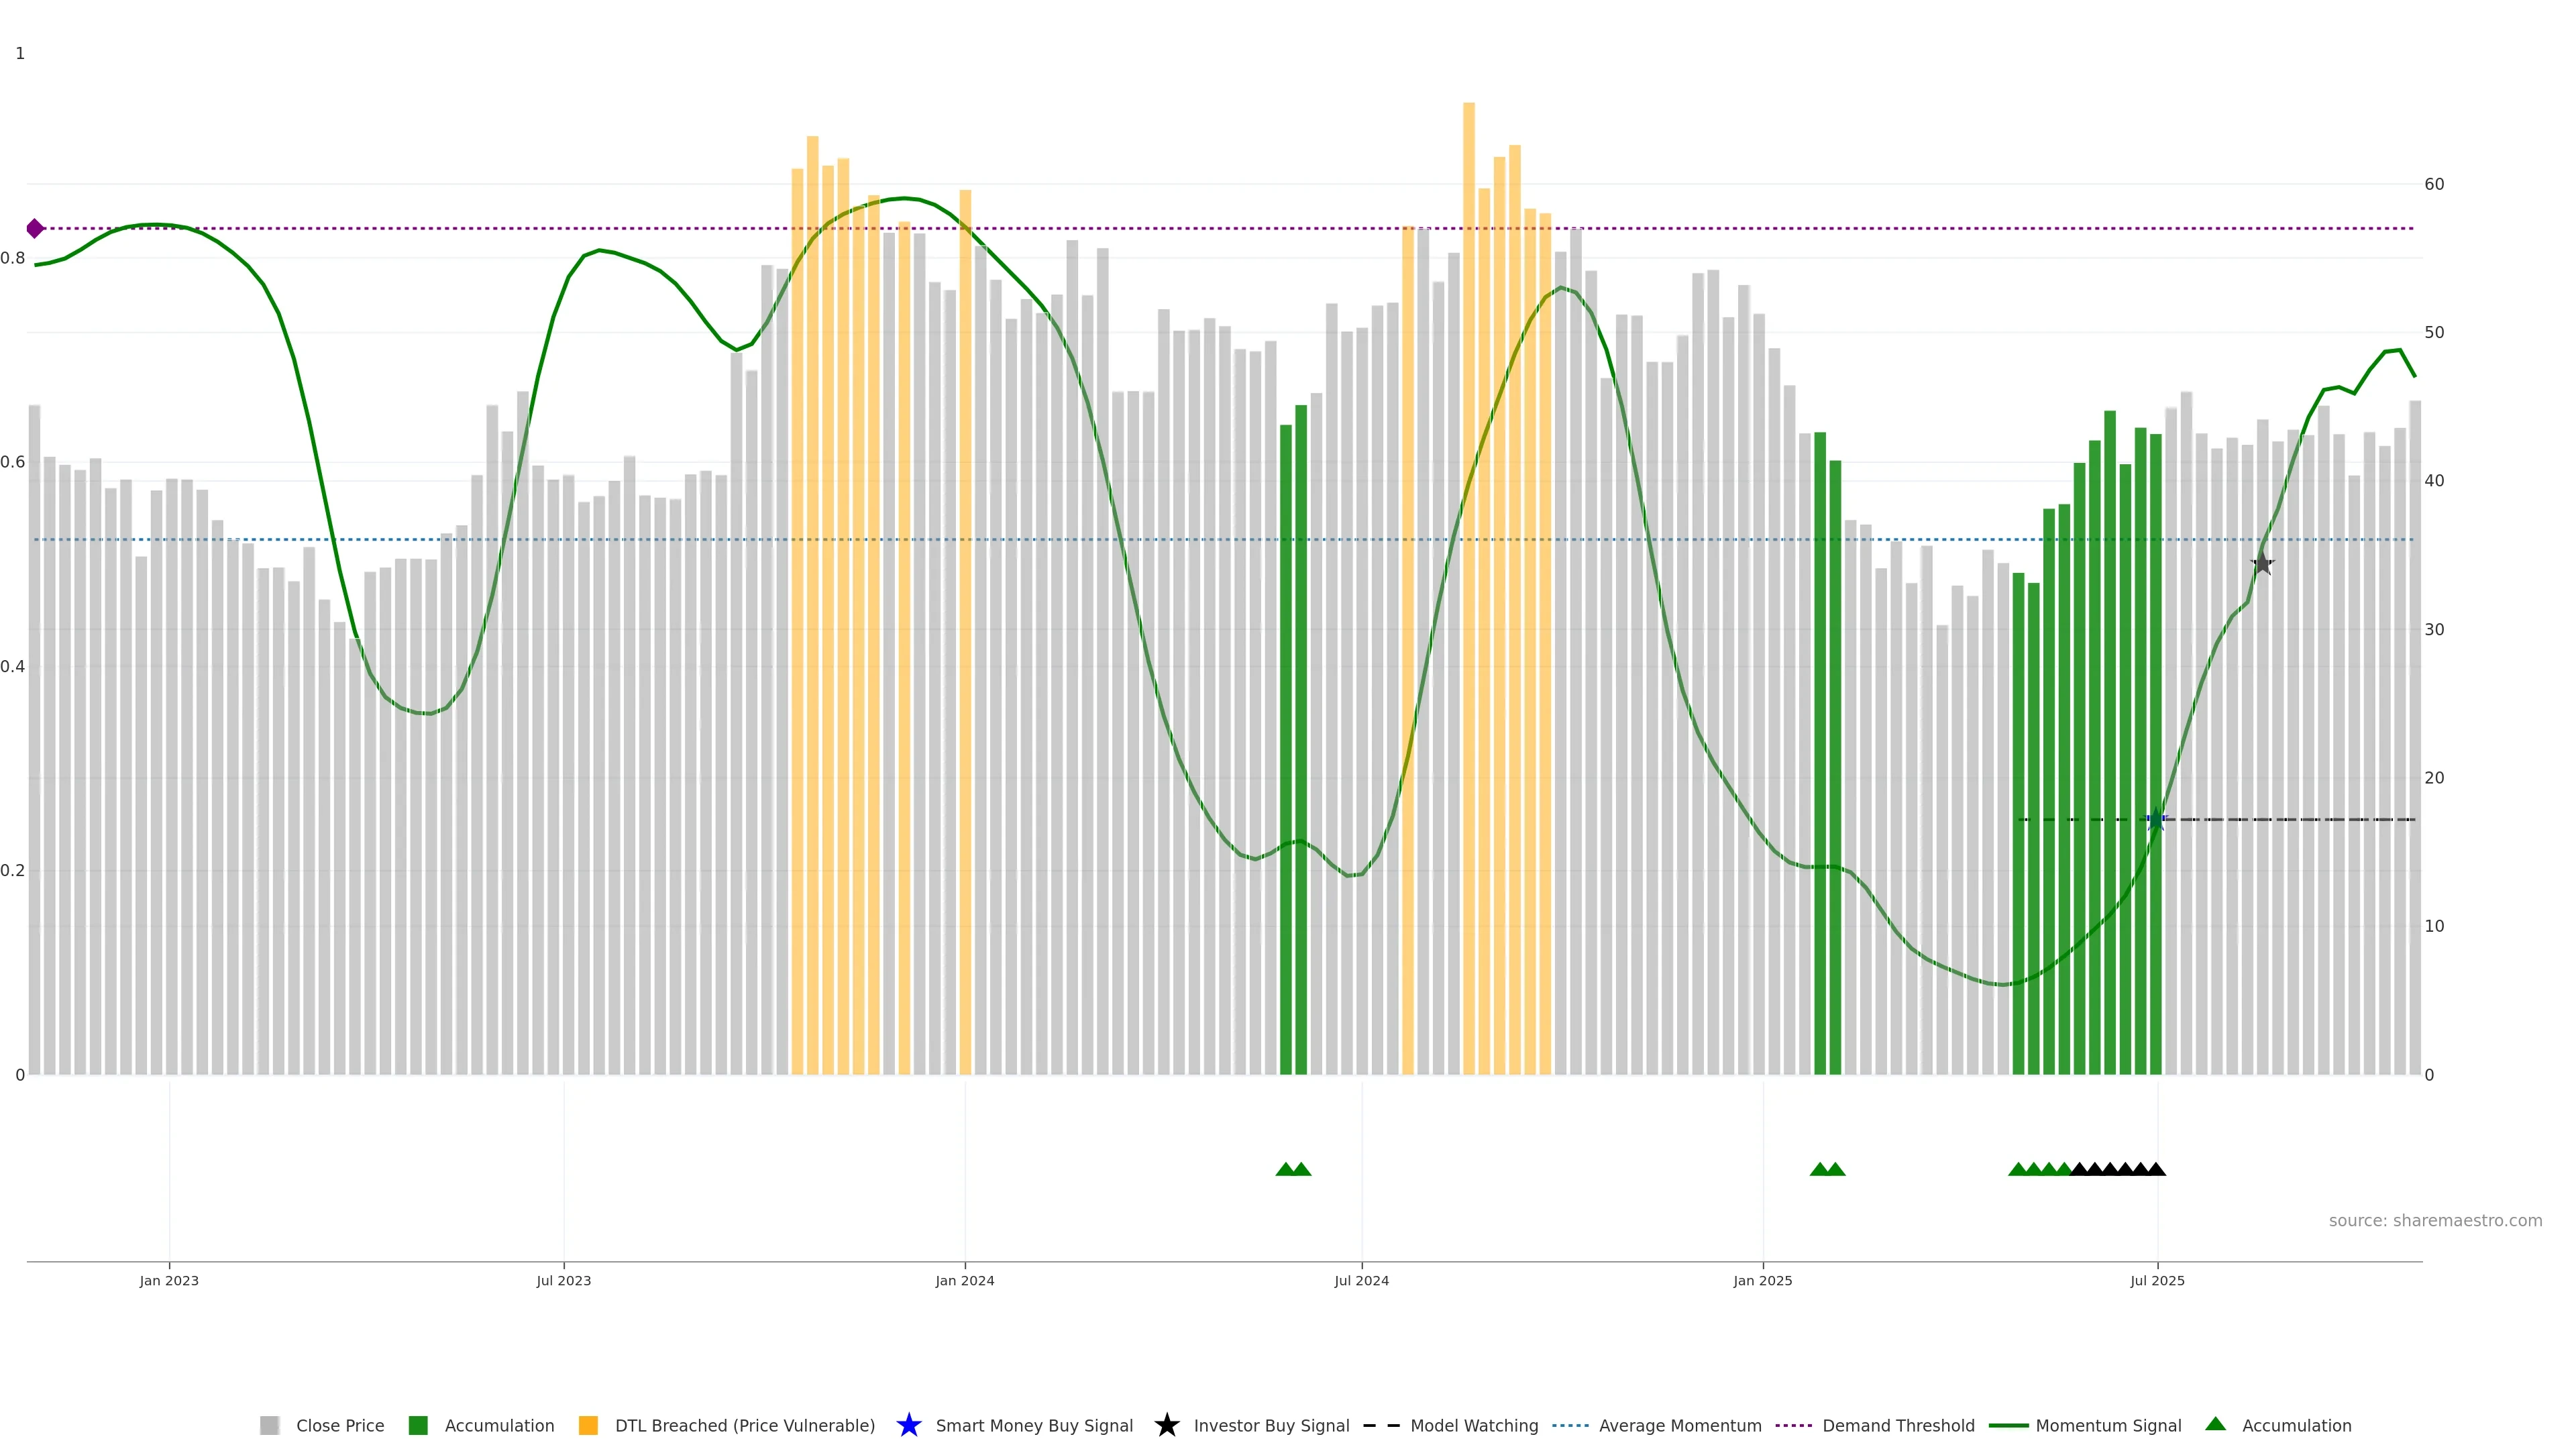
Task: Click the black Investor Buy star on chart
Action: tap(2262, 564)
